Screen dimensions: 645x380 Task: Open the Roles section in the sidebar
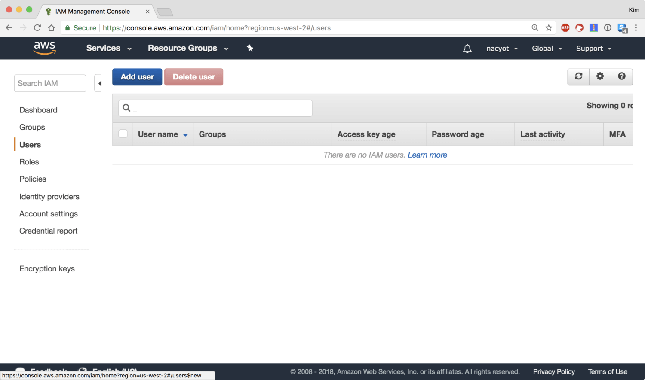(29, 162)
